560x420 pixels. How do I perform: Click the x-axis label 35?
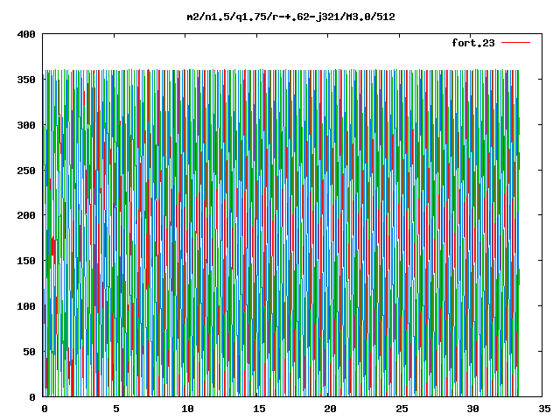click(x=544, y=409)
